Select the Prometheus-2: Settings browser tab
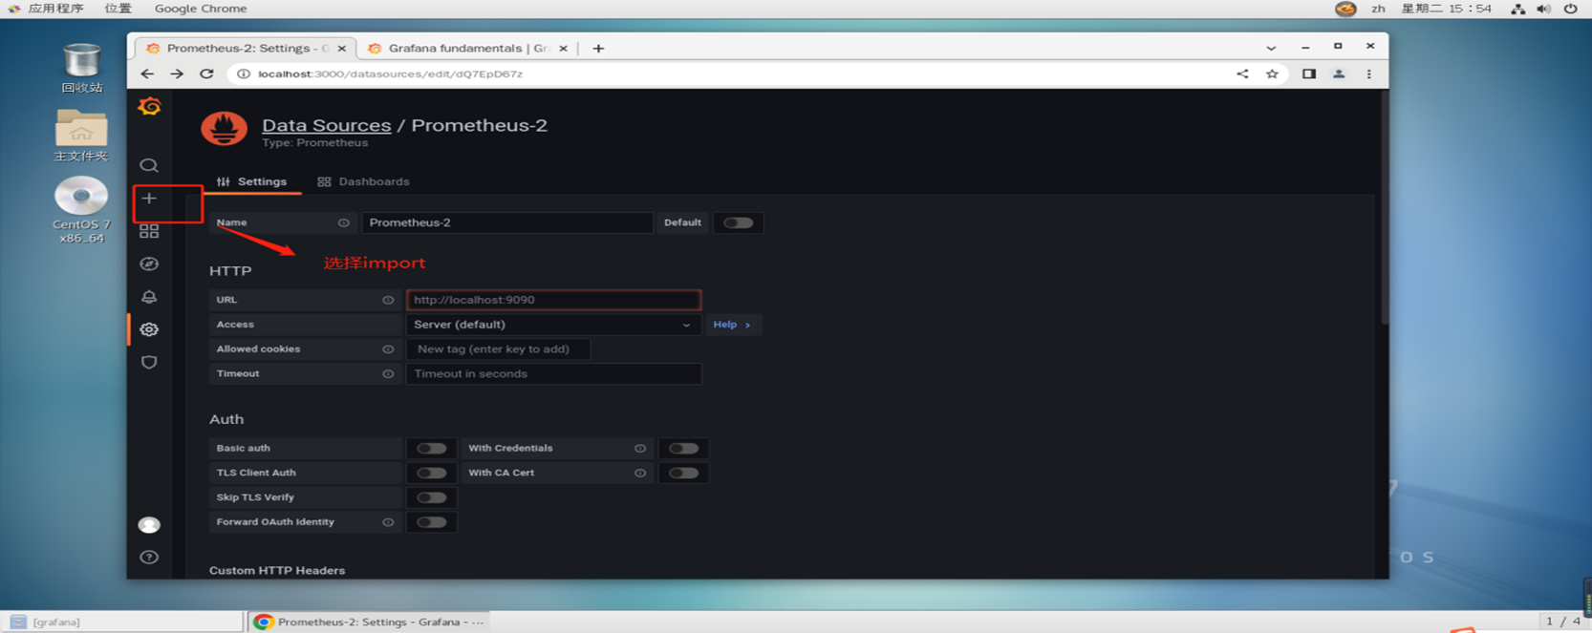Screen dimensions: 1592x633 [x=246, y=48]
